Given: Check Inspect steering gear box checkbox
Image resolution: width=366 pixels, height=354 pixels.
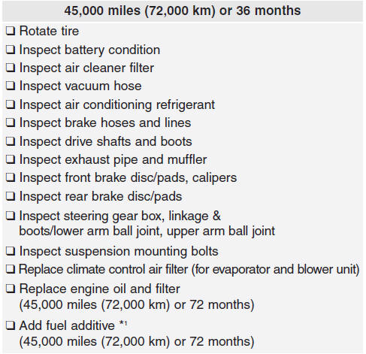Looking at the screenshot, I should pos(11,216).
